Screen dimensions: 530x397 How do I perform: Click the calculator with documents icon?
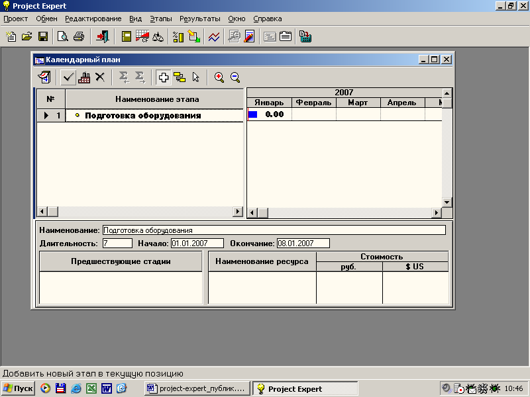tap(305, 36)
